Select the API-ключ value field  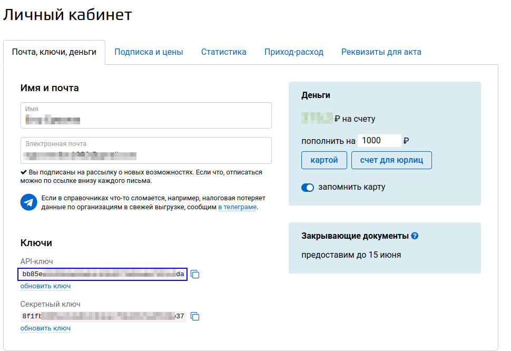tap(103, 274)
